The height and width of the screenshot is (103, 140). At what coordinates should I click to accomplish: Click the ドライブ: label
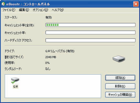pos(10,51)
